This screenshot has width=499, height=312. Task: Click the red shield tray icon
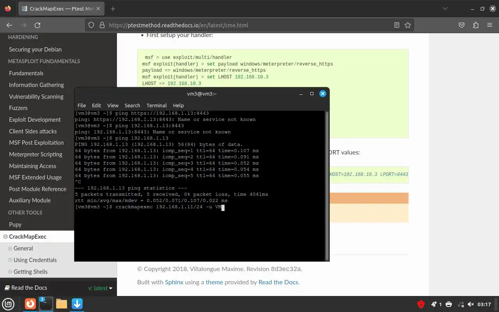point(421,304)
